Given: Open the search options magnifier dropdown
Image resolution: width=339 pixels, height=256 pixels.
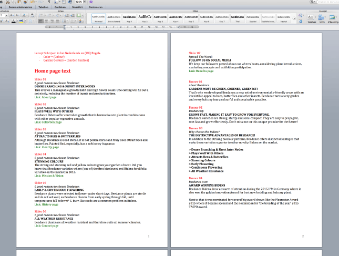Looking at the screenshot, I should point(313,2).
